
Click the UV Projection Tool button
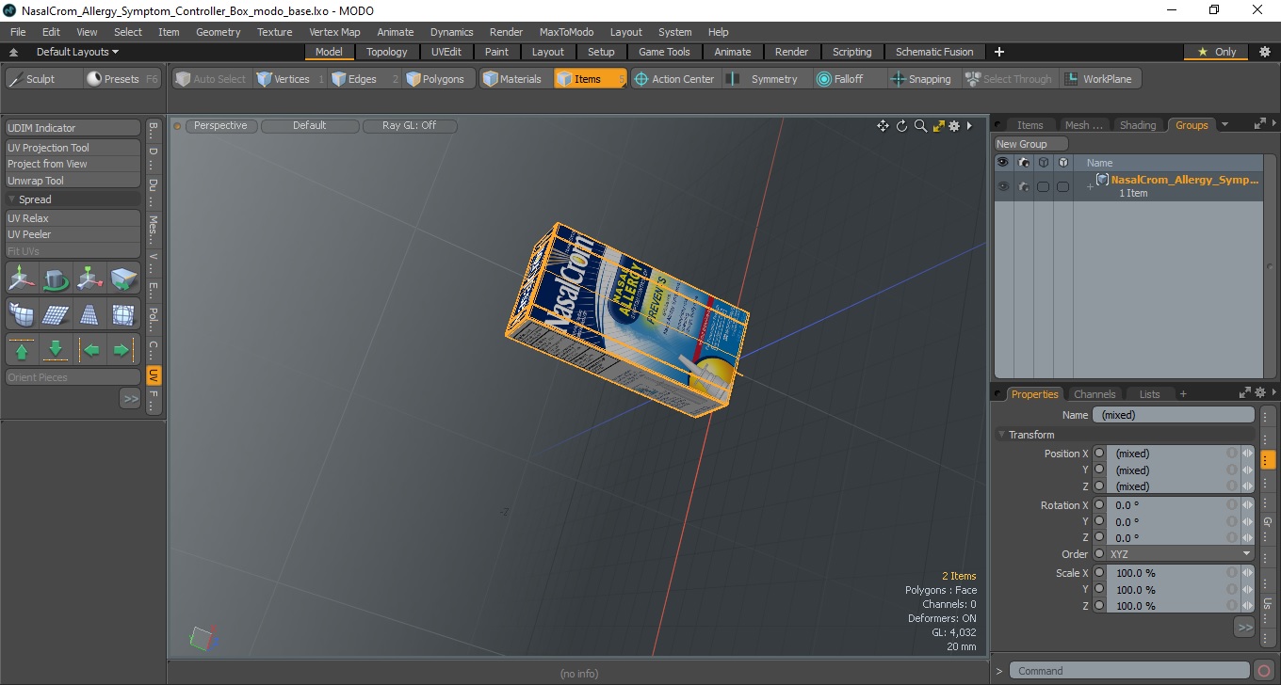tap(73, 148)
